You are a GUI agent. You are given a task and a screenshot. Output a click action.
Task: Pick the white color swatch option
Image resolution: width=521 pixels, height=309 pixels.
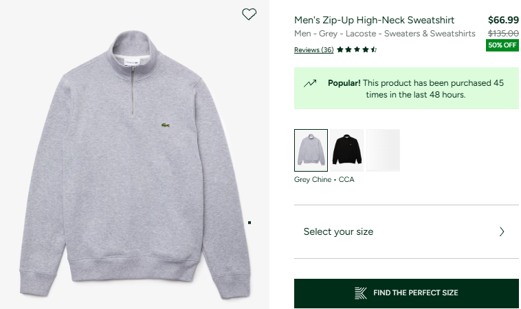383,150
